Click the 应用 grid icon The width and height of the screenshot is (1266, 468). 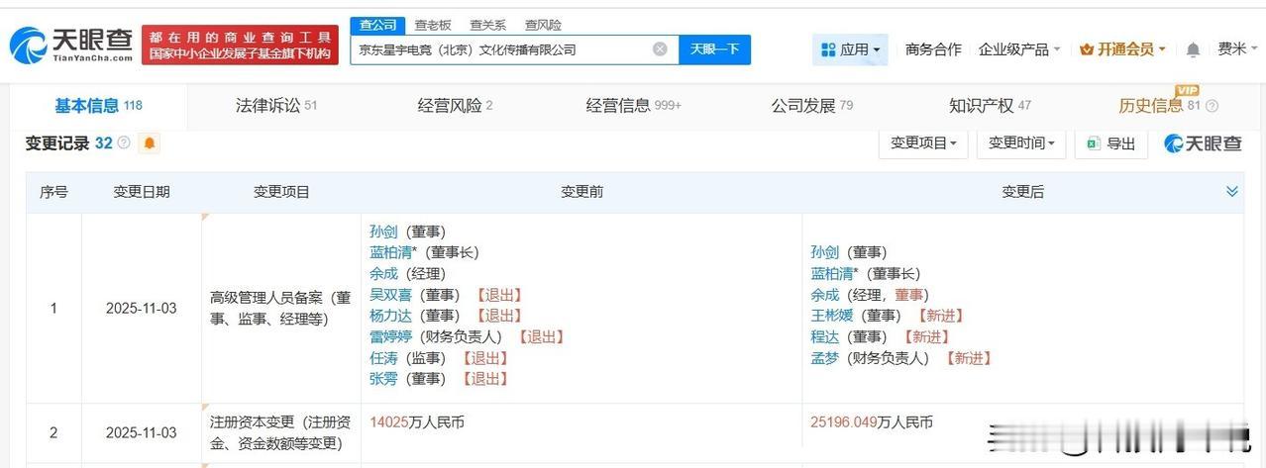(828, 49)
